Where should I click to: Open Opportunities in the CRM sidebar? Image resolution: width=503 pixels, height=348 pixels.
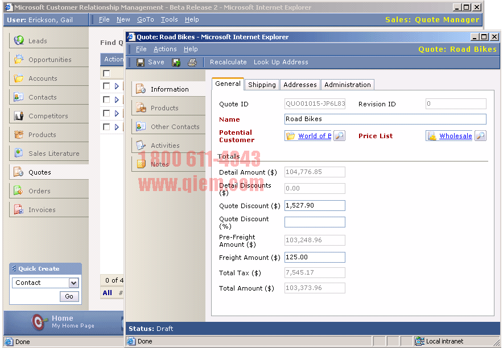point(49,60)
